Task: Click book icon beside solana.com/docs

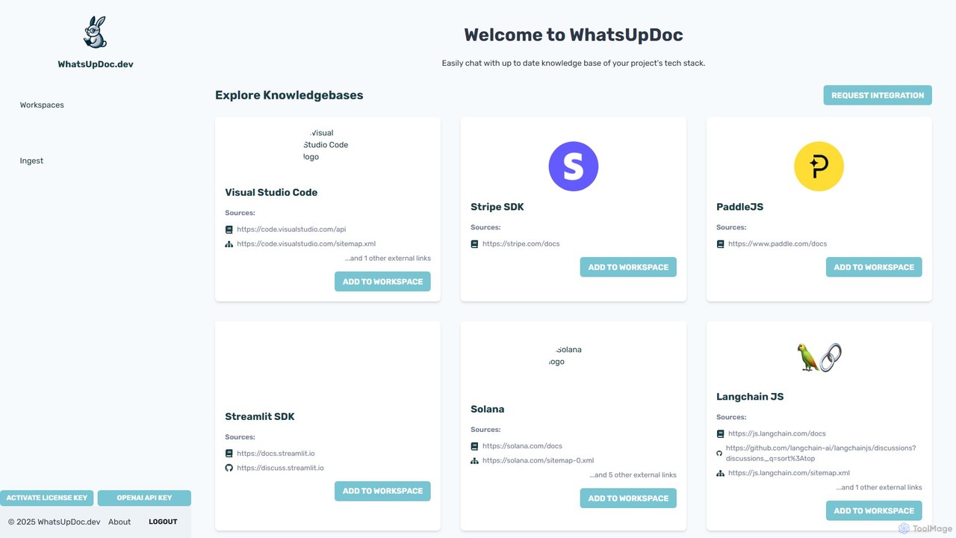Action: coord(475,446)
